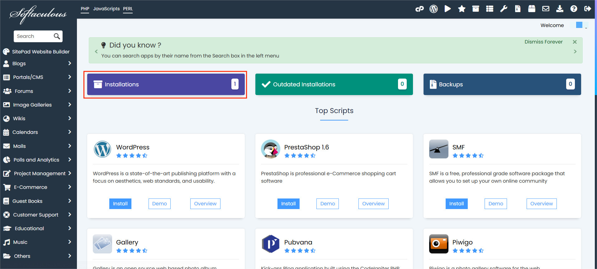
Task: Open script ratings via the star icon
Action: [x=462, y=9]
